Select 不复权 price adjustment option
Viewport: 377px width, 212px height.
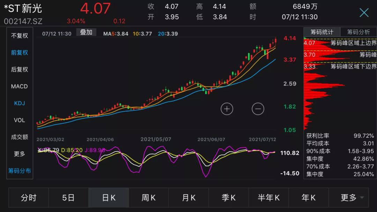(20, 36)
